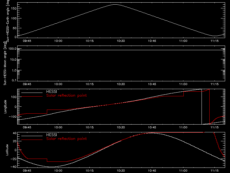Click '-40' tick on Latitude axis
The width and height of the screenshot is (230, 173).
point(14,167)
